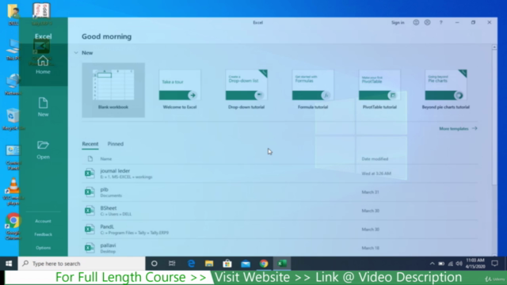Viewport: 507px width, 285px height.
Task: Open Options in the sidebar
Action: point(43,248)
